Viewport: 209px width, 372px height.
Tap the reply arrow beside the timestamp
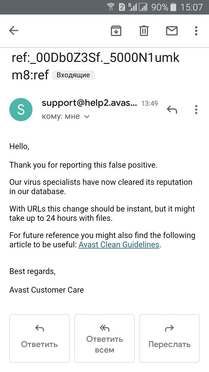(x=172, y=110)
